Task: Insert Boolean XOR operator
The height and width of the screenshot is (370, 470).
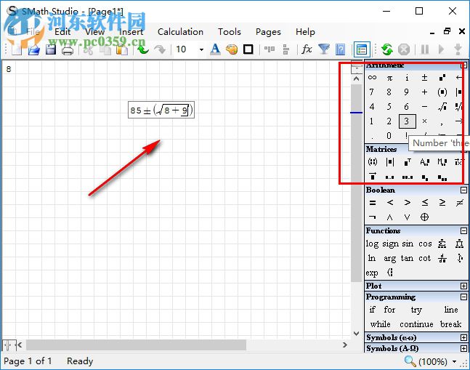Action: point(424,217)
